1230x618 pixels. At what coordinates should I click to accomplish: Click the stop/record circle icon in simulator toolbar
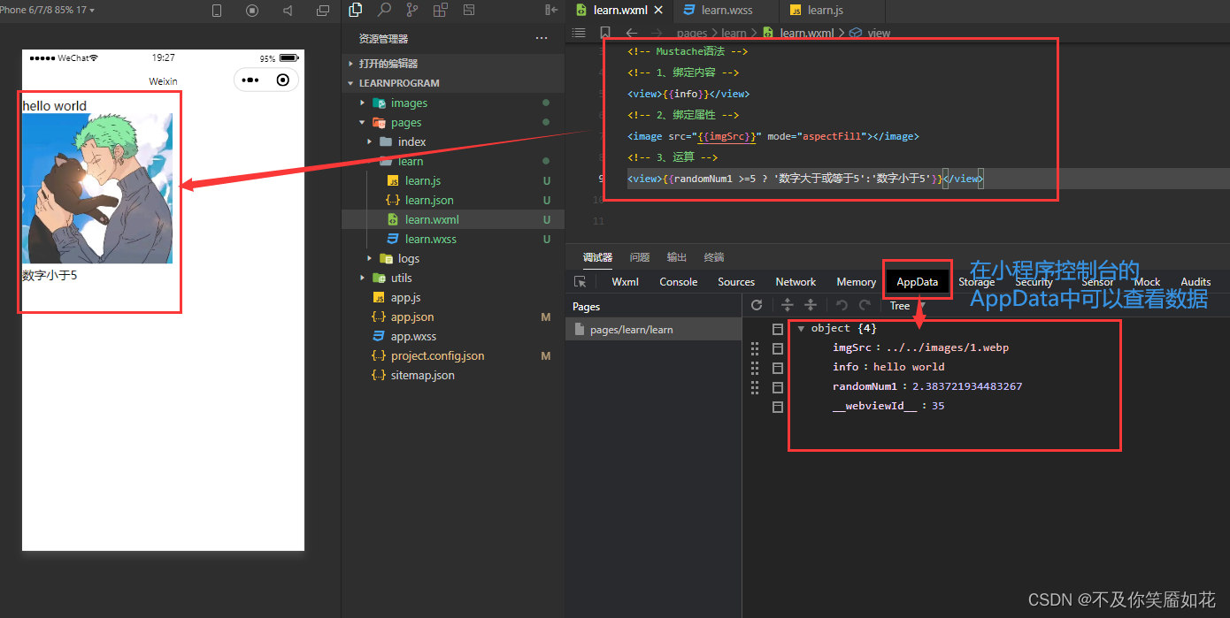(x=252, y=11)
